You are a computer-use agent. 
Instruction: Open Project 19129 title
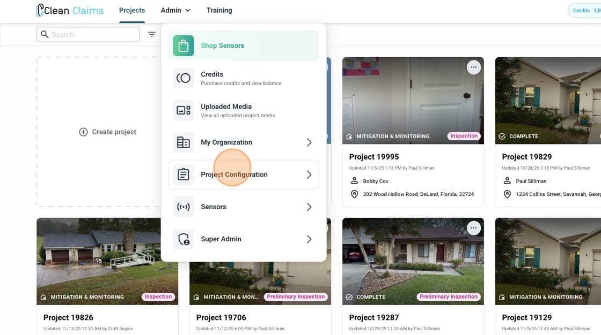click(526, 317)
